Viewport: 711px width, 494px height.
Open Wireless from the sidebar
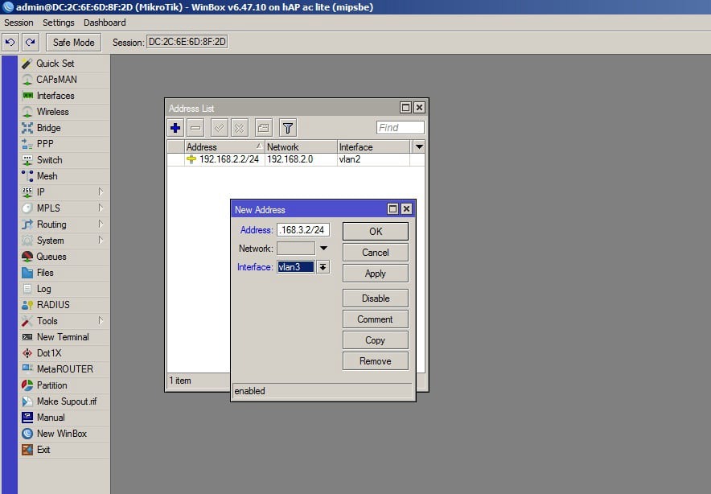[52, 112]
